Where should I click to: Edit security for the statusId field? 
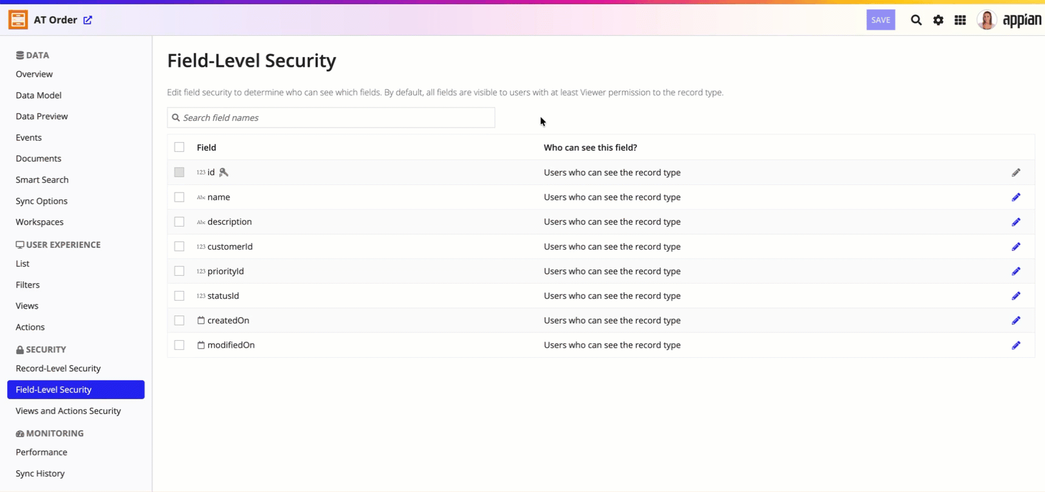pyautogui.click(x=1016, y=296)
